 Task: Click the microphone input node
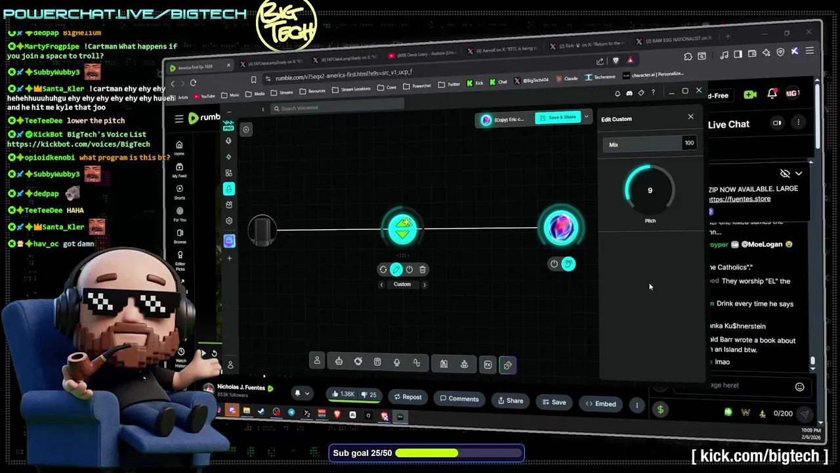[x=262, y=231]
